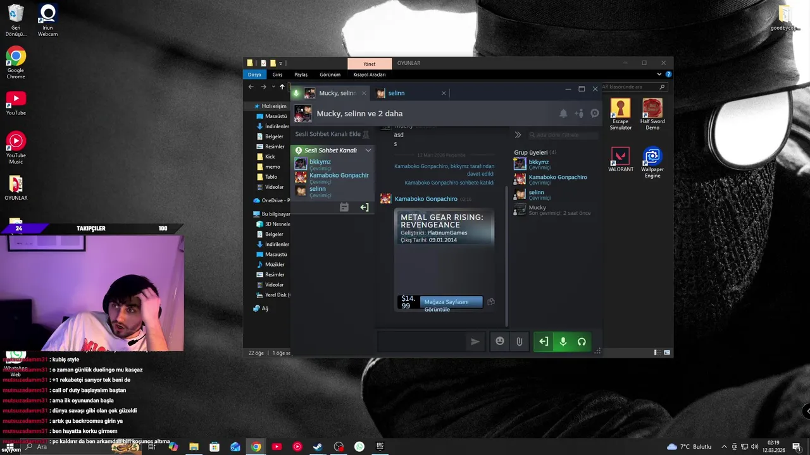Image resolution: width=810 pixels, height=455 pixels.
Task: Send the chat message with arrow button
Action: click(x=475, y=342)
